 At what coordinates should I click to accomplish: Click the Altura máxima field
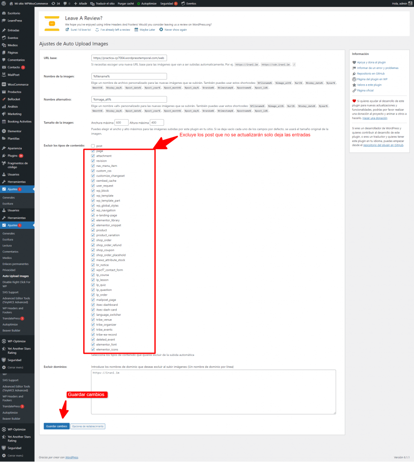156,123
